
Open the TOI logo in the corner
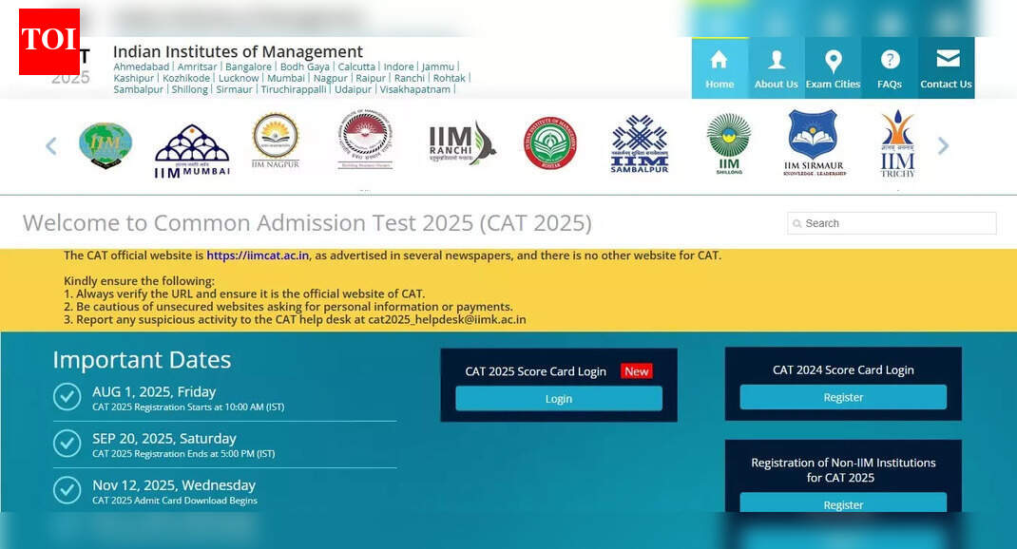pos(49,42)
